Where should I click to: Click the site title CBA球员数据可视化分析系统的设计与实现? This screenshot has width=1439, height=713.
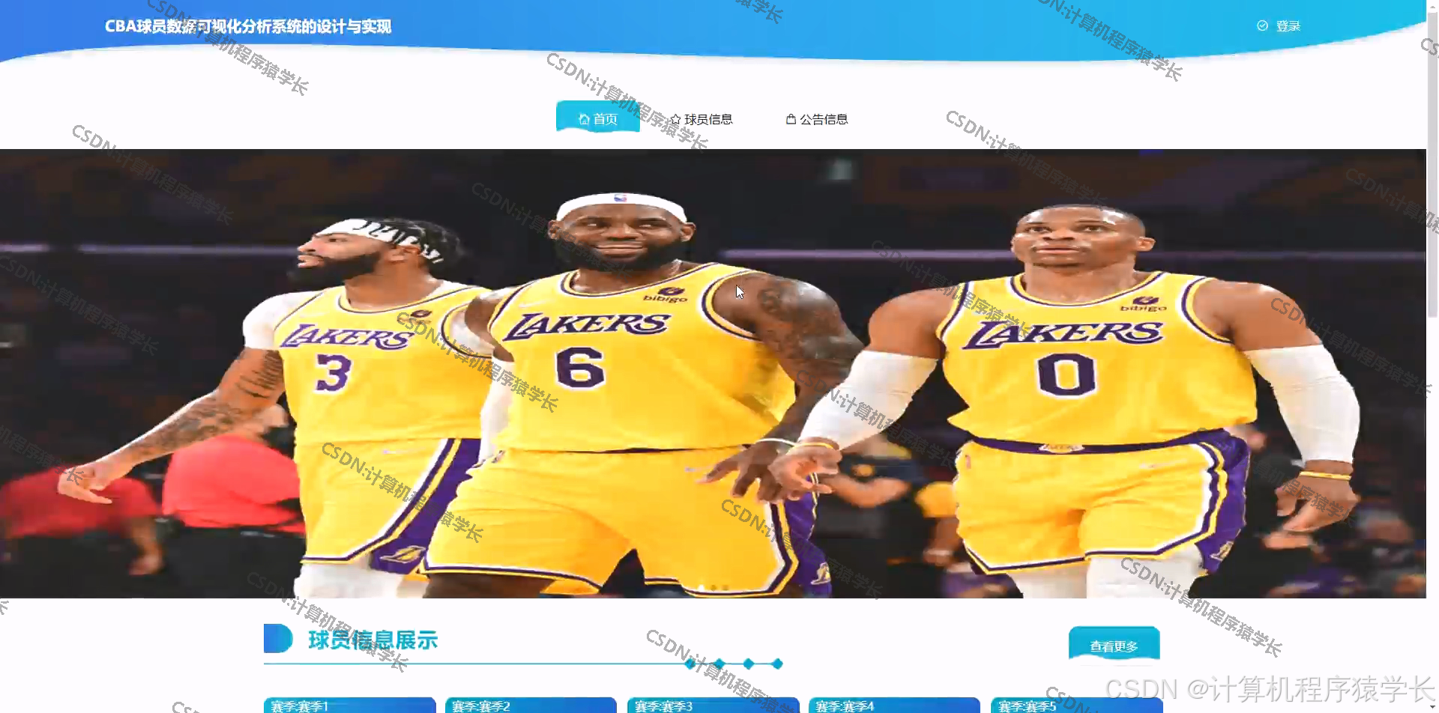tap(248, 26)
